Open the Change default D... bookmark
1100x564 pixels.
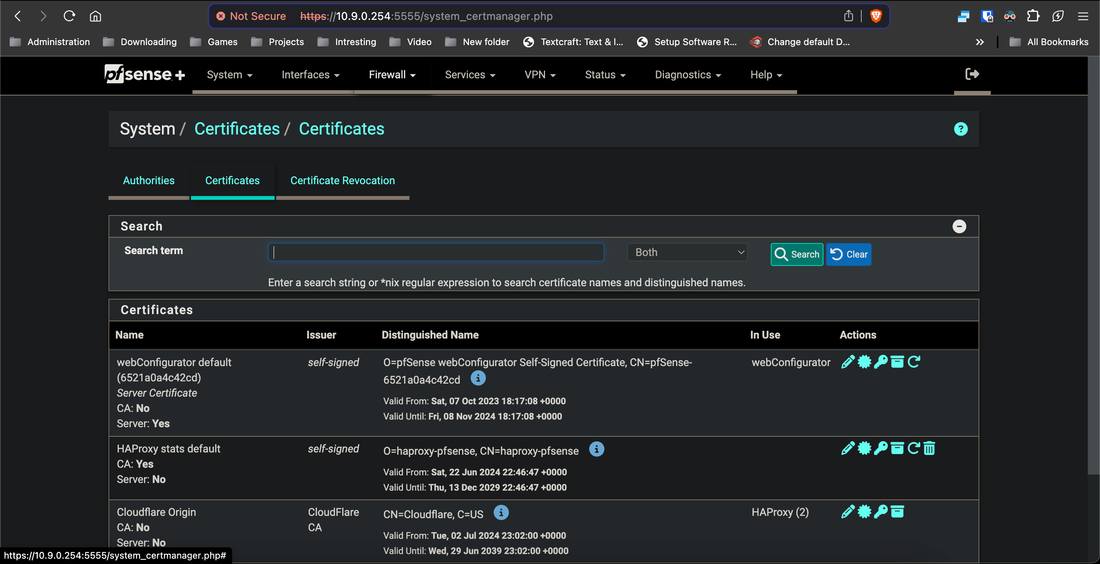point(800,42)
